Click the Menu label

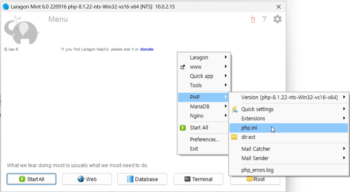tap(58, 19)
